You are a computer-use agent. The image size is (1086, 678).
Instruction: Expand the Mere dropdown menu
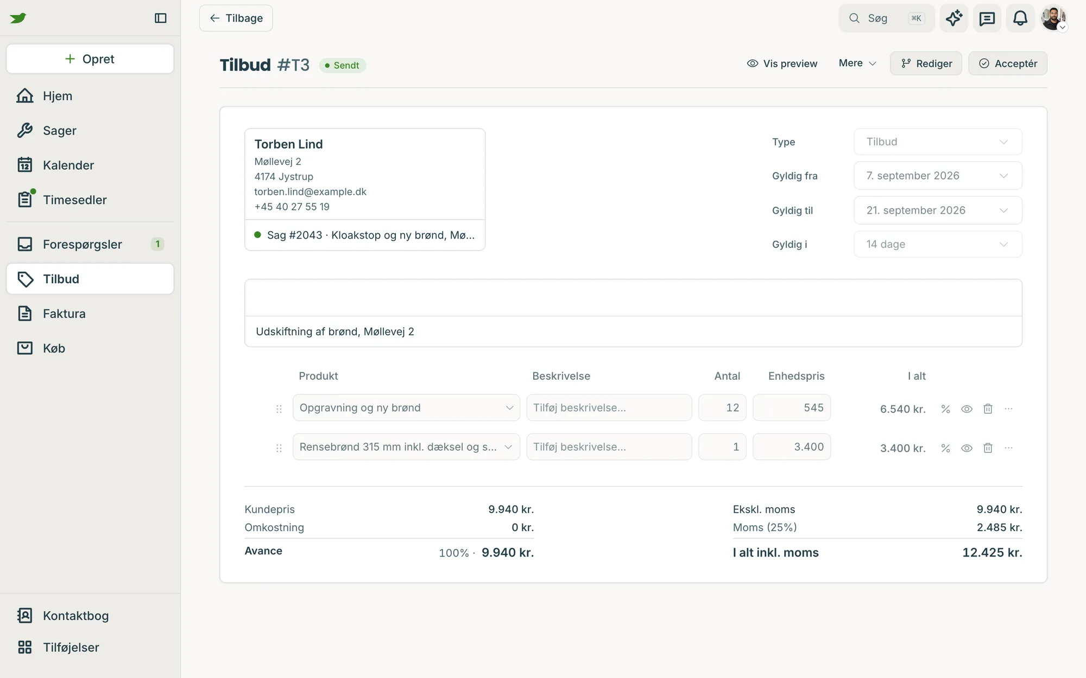tap(857, 63)
